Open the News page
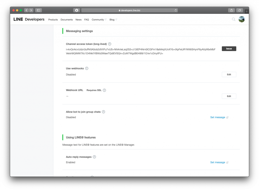Screen dimensions: 259x190 78,20
